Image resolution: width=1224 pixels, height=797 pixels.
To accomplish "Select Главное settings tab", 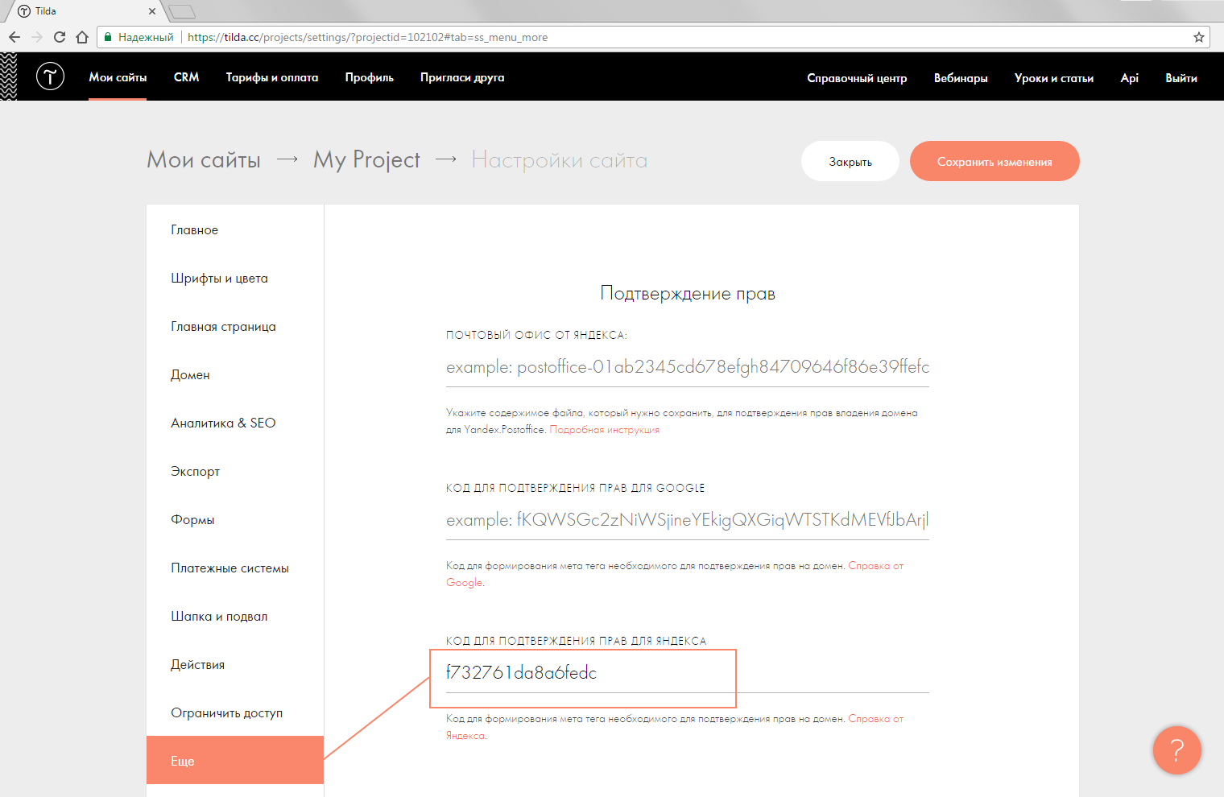I will click(x=235, y=229).
